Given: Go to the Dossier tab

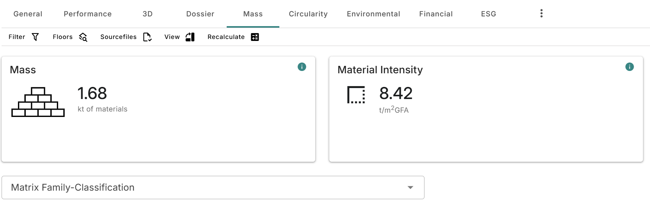Looking at the screenshot, I should pos(200,14).
